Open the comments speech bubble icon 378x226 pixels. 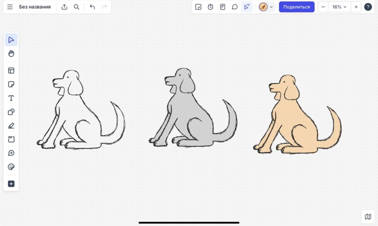coord(234,7)
